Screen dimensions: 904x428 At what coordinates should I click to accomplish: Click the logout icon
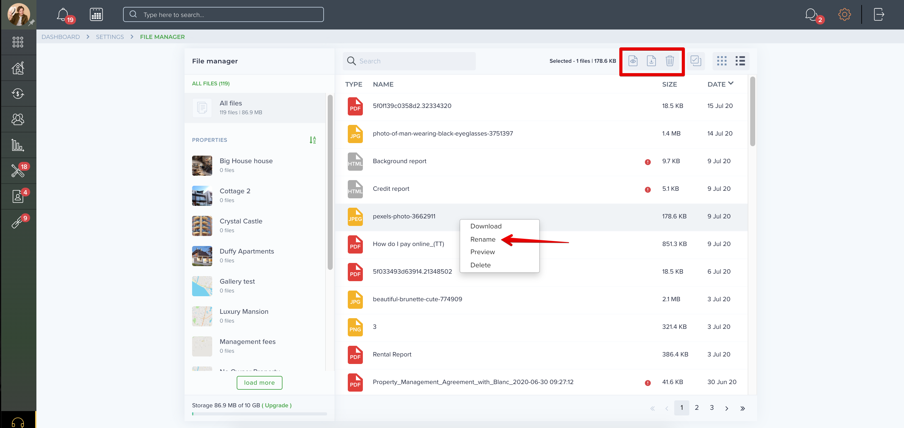(x=879, y=14)
